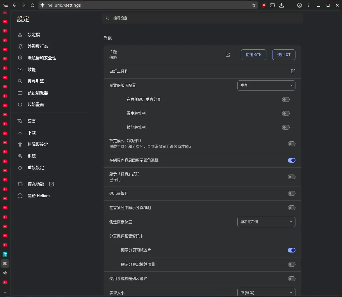Enable 在右側顯示垂直分頁 toggle

(286, 100)
